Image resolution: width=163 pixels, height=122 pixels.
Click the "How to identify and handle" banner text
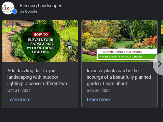pos(122,52)
